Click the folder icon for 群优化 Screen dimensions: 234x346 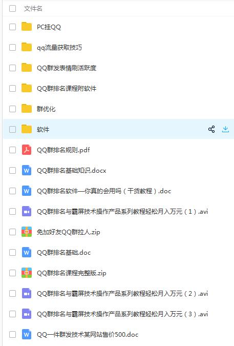[x=27, y=109]
